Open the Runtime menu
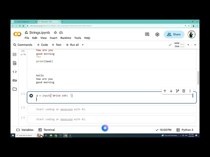 pyautogui.click(x=66, y=38)
